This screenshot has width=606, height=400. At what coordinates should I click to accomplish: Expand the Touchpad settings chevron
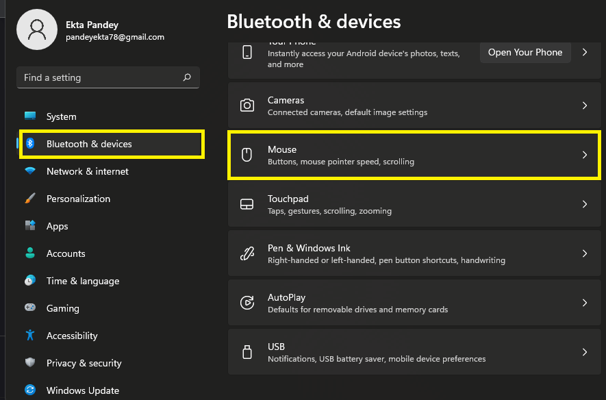pyautogui.click(x=584, y=204)
